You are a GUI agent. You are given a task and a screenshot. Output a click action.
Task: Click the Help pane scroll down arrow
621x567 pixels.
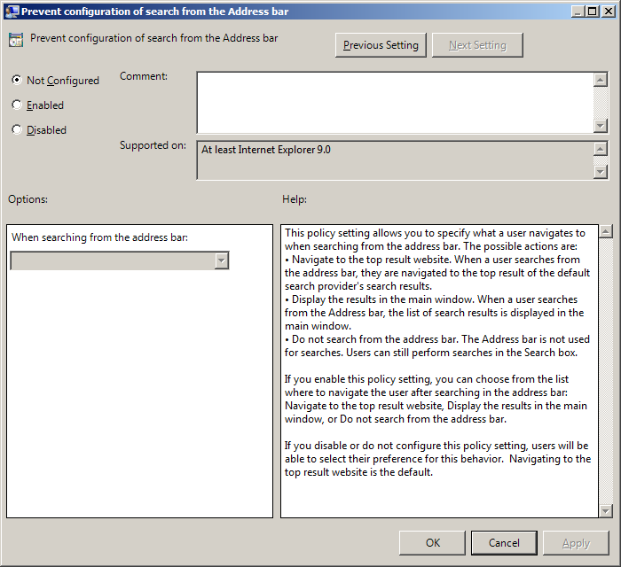click(x=606, y=510)
